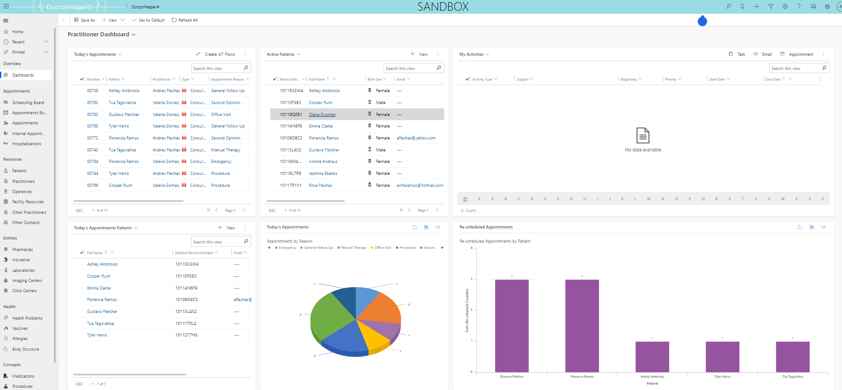This screenshot has height=390, width=842.
Task: Open Birth Sex column filter dropdown
Action: [385, 79]
